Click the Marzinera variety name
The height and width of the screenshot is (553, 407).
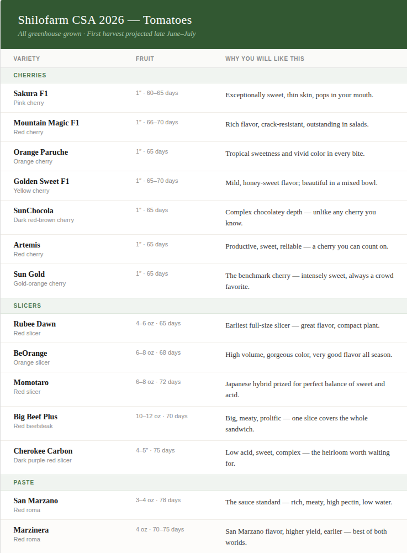(31, 530)
